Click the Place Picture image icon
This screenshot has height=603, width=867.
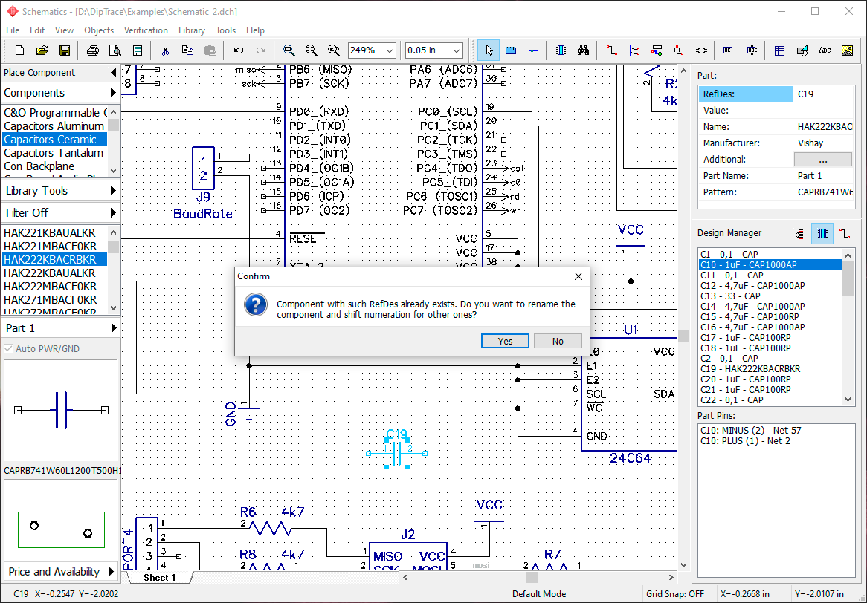(x=847, y=50)
